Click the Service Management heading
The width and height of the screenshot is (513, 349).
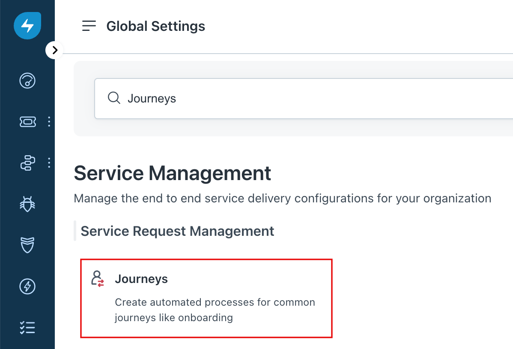coord(173,173)
